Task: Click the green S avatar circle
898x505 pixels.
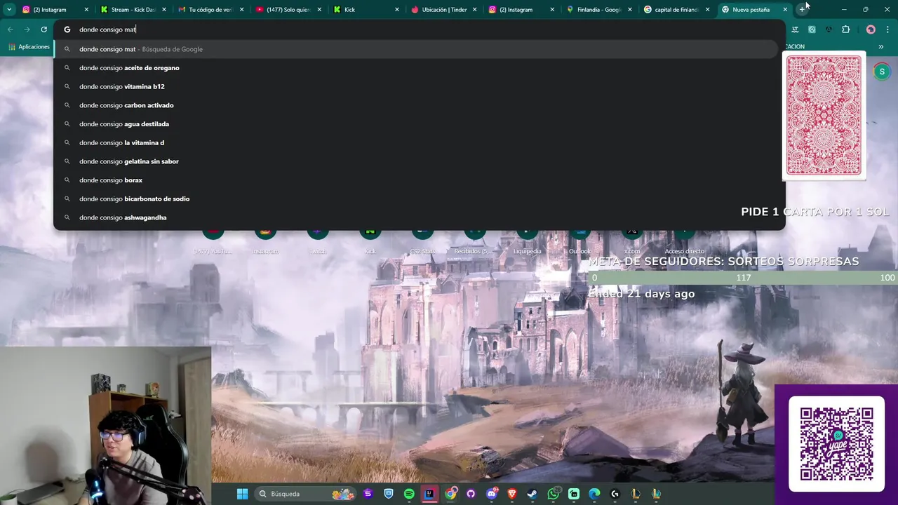Action: pos(882,72)
